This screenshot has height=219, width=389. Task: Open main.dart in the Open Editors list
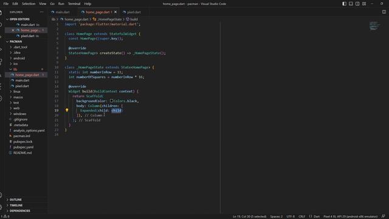[x=27, y=25]
